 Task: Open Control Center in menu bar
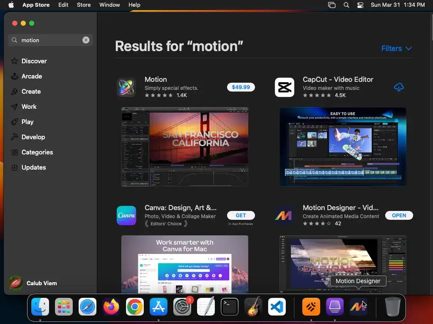[x=360, y=5]
